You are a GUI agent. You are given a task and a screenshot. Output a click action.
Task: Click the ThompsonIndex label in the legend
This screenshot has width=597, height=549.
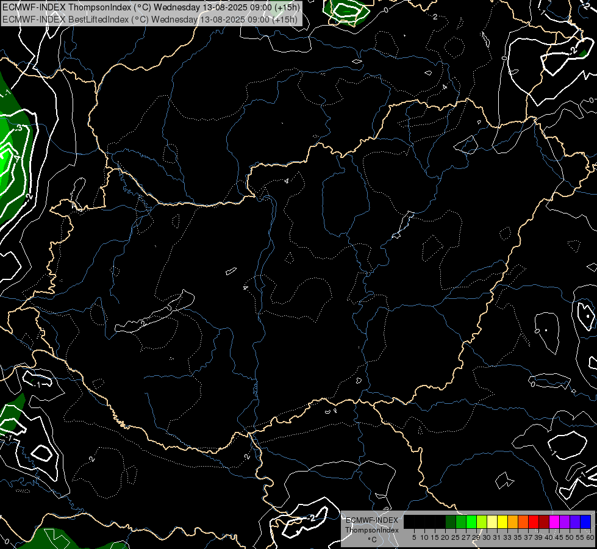(x=372, y=530)
